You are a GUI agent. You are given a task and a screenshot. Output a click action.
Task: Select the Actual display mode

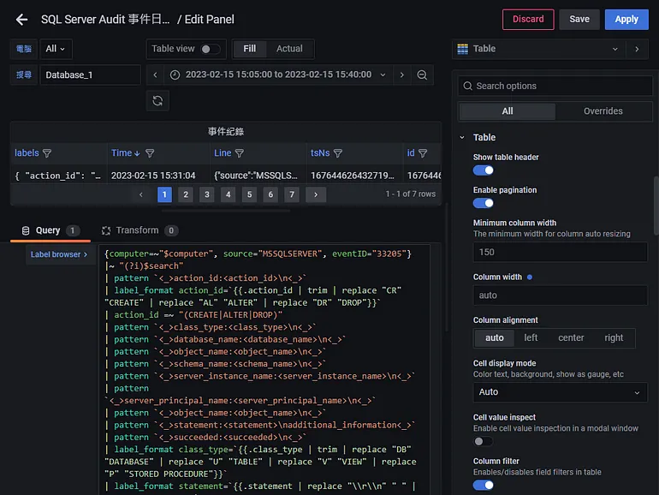(x=289, y=49)
